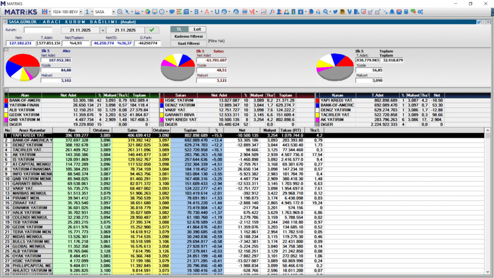Open the SASA symbol dropdown
Screen dimensions: 494x278
tap(113, 11)
